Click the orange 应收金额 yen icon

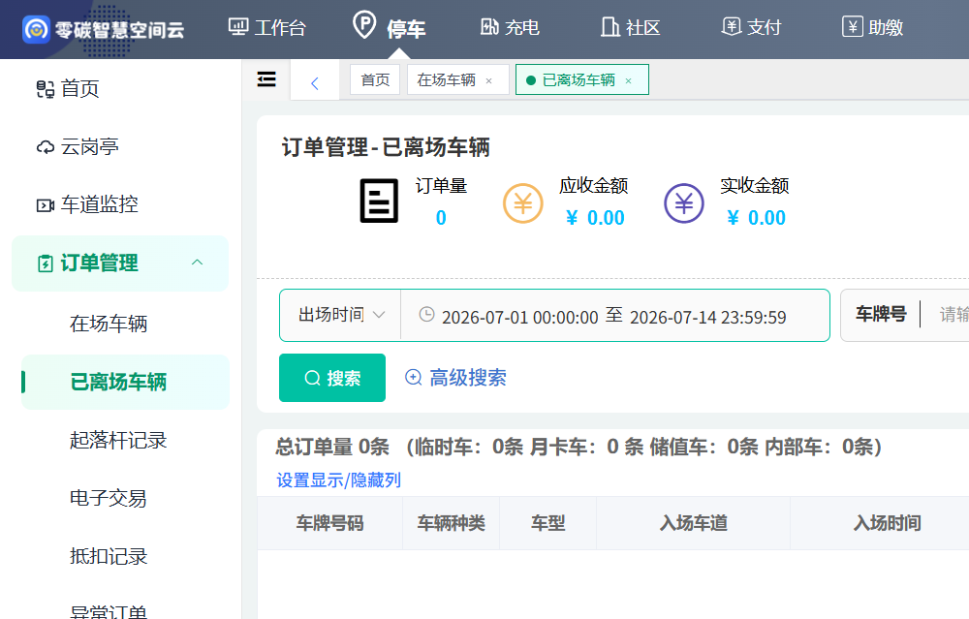[x=523, y=203]
